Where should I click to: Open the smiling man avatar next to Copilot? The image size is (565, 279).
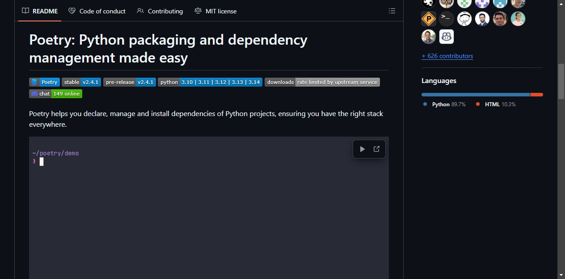[x=429, y=37]
